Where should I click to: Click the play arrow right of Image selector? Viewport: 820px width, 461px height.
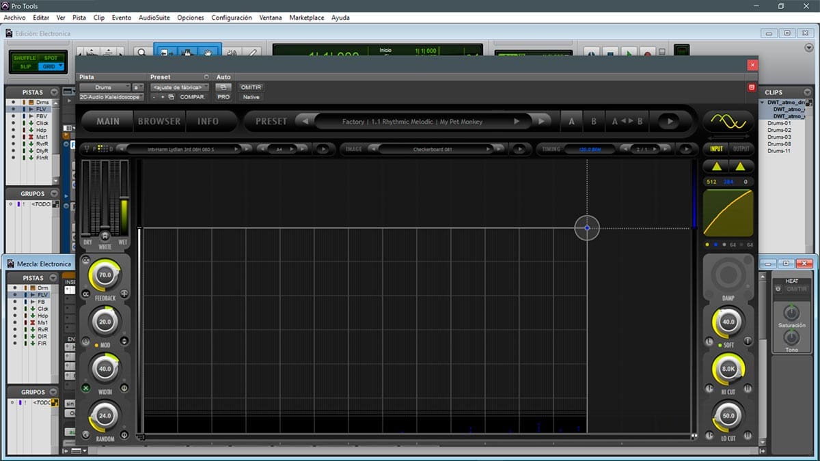tap(520, 149)
